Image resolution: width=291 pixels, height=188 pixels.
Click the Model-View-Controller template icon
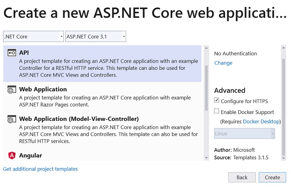pos(11,119)
